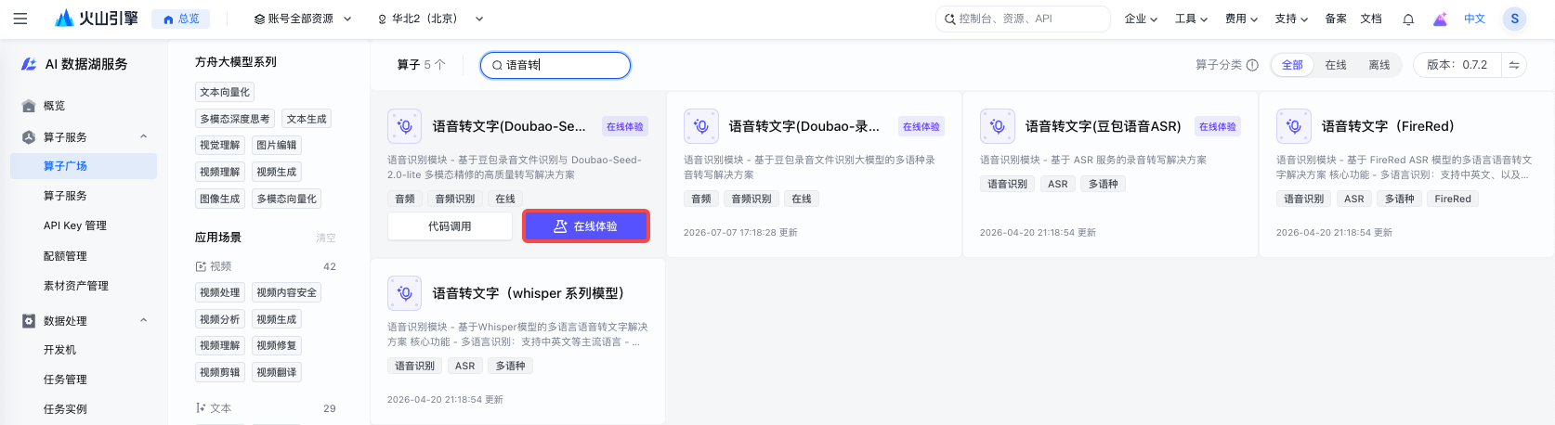This screenshot has width=1555, height=425.
Task: Toggle the 视频翻译 scene tag
Action: coord(277,372)
